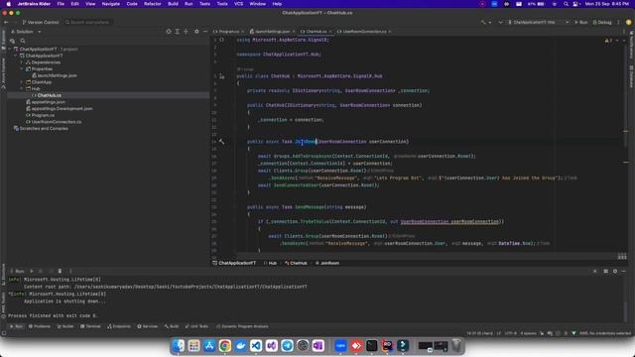Click the Hub breadcrumb
This screenshot has height=357, width=635.
pos(270,263)
